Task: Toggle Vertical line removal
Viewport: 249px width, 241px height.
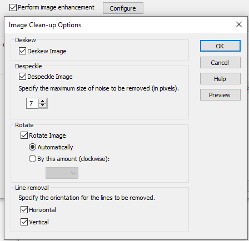Action: [x=24, y=222]
